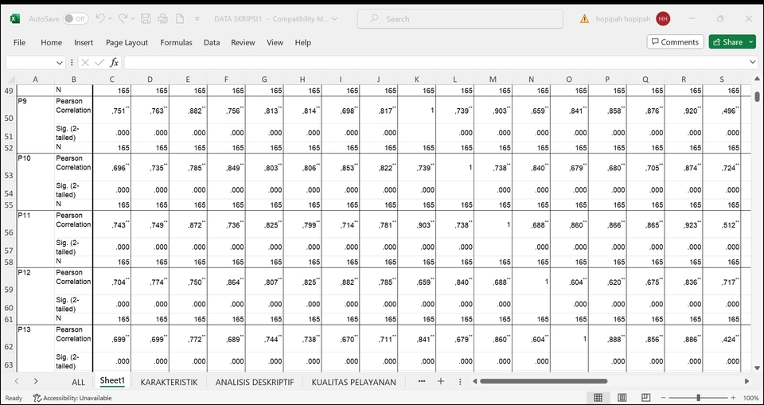Switch to Normal view icon
Screen dimensions: 764x405
tap(598, 398)
